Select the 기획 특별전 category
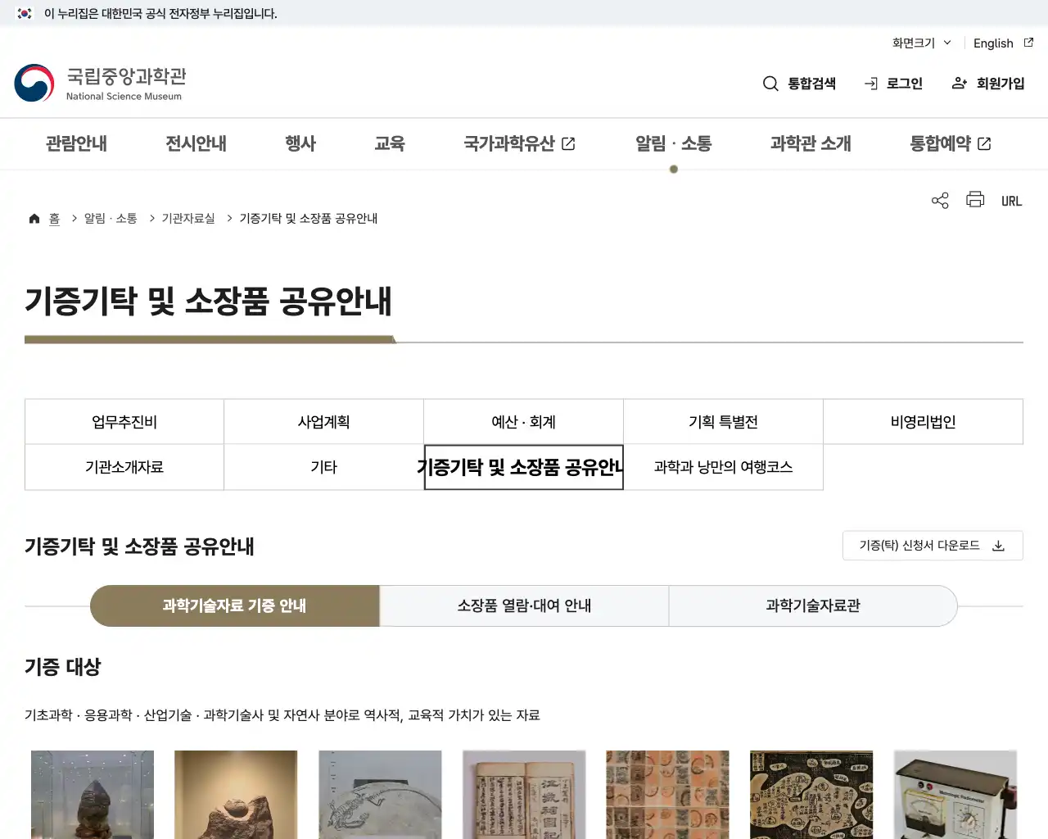This screenshot has height=839, width=1048. 723,421
